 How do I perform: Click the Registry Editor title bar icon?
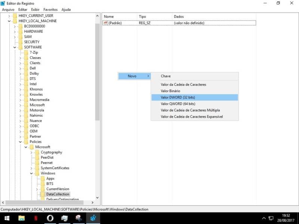(x=3, y=3)
